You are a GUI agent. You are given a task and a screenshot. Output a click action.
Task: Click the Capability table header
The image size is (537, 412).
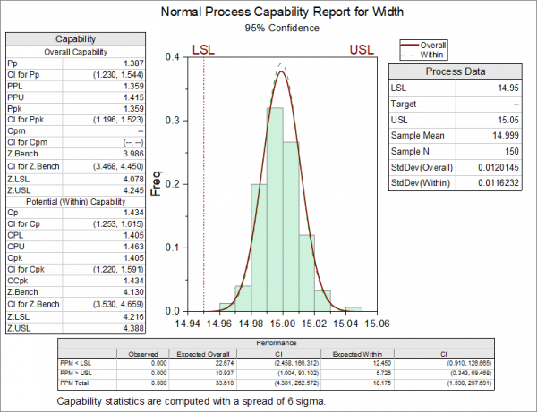[x=76, y=39]
